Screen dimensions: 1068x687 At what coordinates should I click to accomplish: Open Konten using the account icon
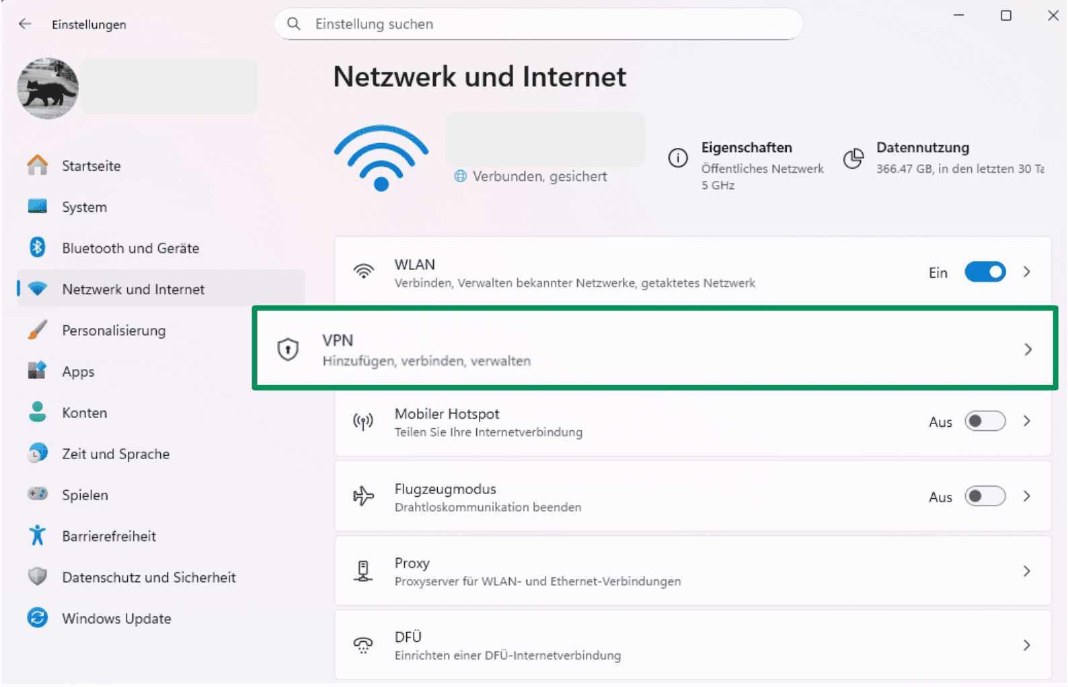coord(38,412)
